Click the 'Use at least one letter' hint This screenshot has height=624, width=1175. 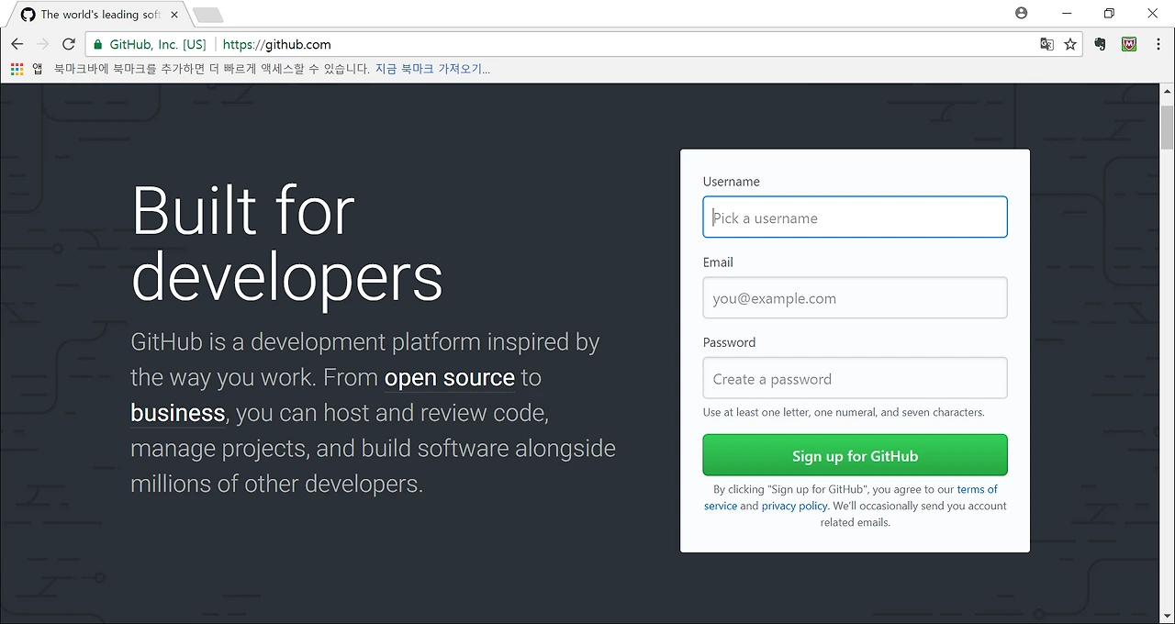[844, 412]
